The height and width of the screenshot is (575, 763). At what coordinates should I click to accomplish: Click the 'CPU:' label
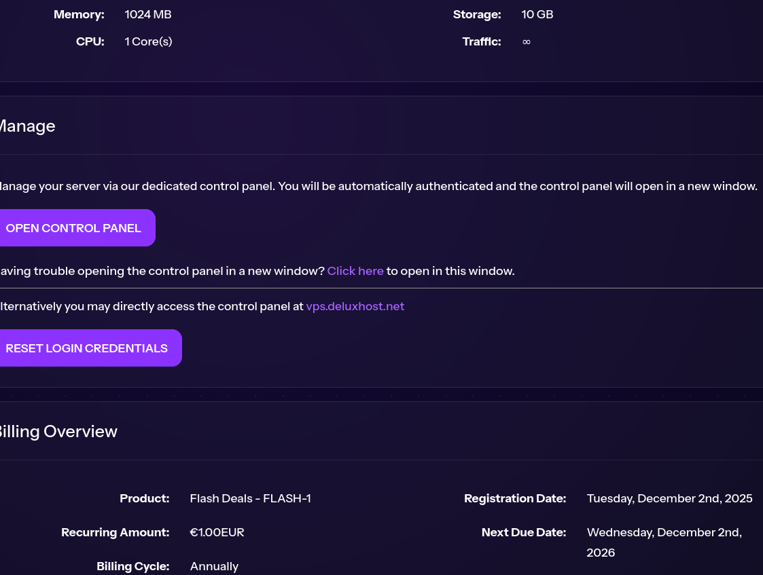tap(90, 42)
